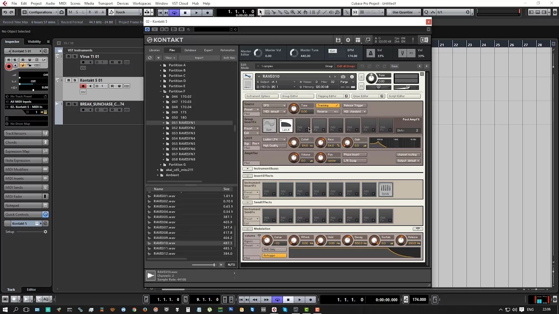Open the Group Editor
Viewport: 559px width, 314px height.
(x=297, y=96)
